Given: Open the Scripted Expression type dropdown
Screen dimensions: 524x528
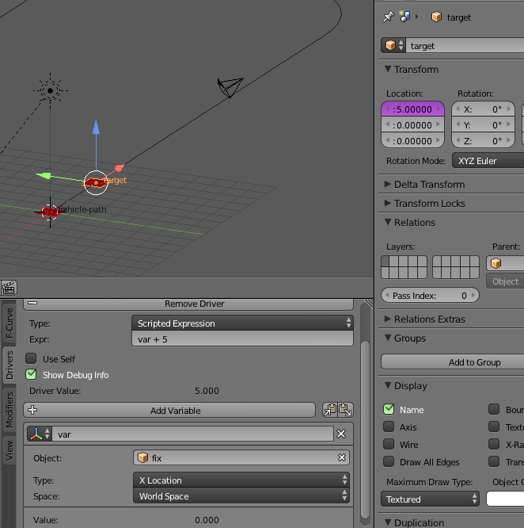Looking at the screenshot, I should pos(242,323).
